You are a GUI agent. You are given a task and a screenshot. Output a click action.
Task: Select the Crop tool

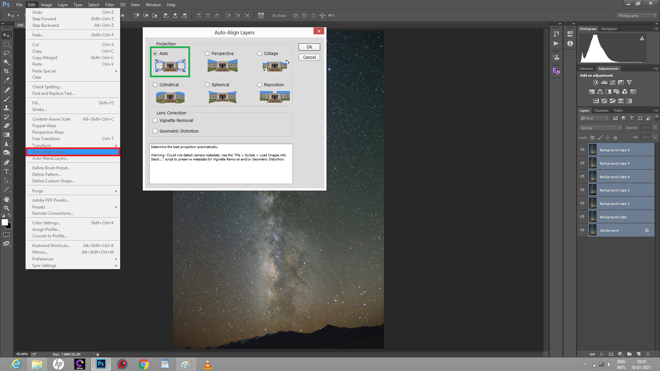pyautogui.click(x=7, y=71)
